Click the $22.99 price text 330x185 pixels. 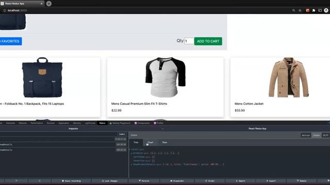tap(117, 110)
